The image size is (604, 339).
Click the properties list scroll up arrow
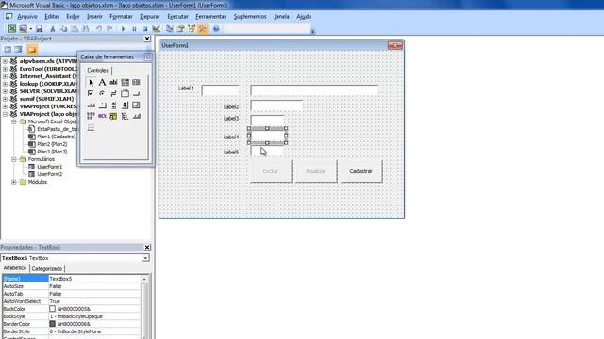(144, 279)
